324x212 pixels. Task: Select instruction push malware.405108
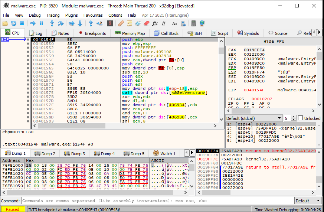click(147, 52)
